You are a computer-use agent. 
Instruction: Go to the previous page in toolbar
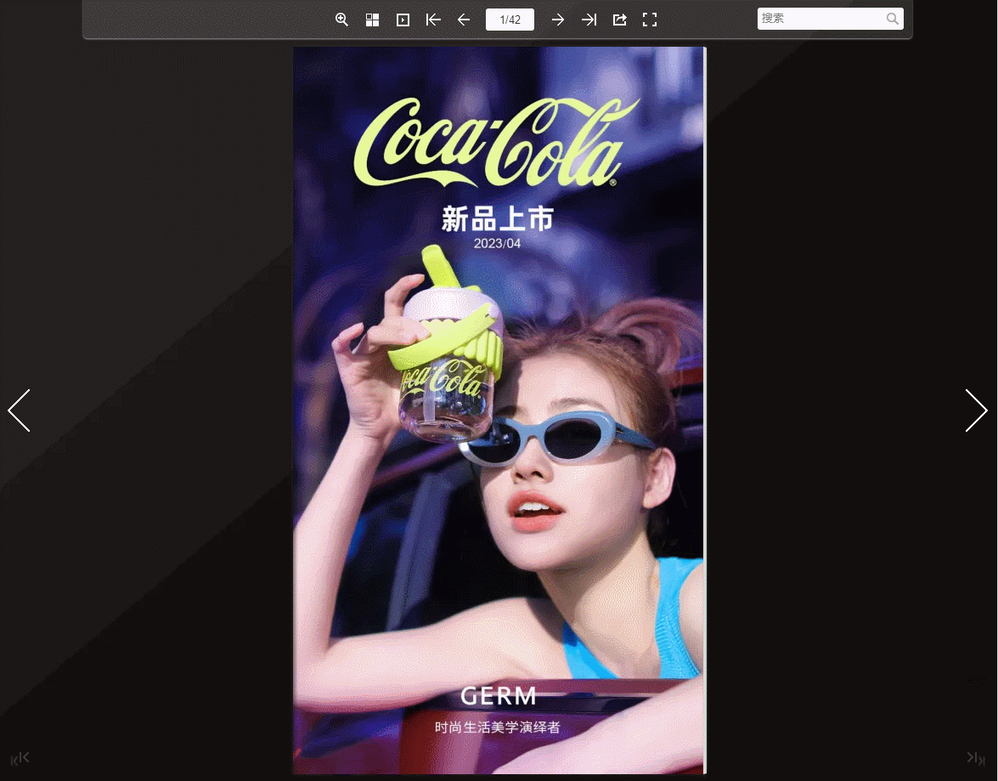click(x=464, y=20)
